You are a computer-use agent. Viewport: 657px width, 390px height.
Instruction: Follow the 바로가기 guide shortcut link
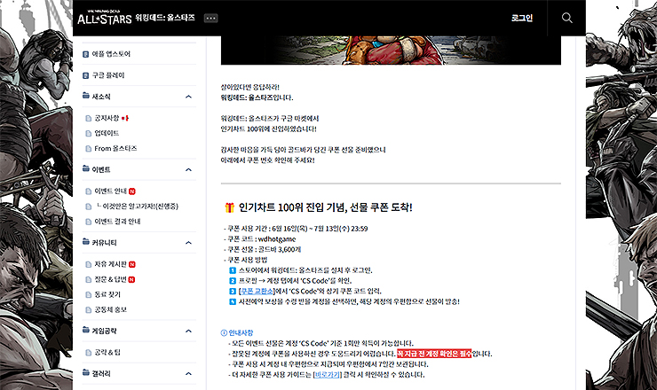(328, 375)
